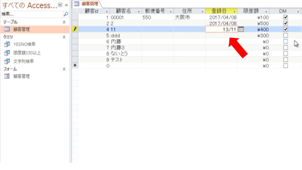Open 登録日 column header dropdown arrow
The height and width of the screenshot is (170, 302).
234,11
